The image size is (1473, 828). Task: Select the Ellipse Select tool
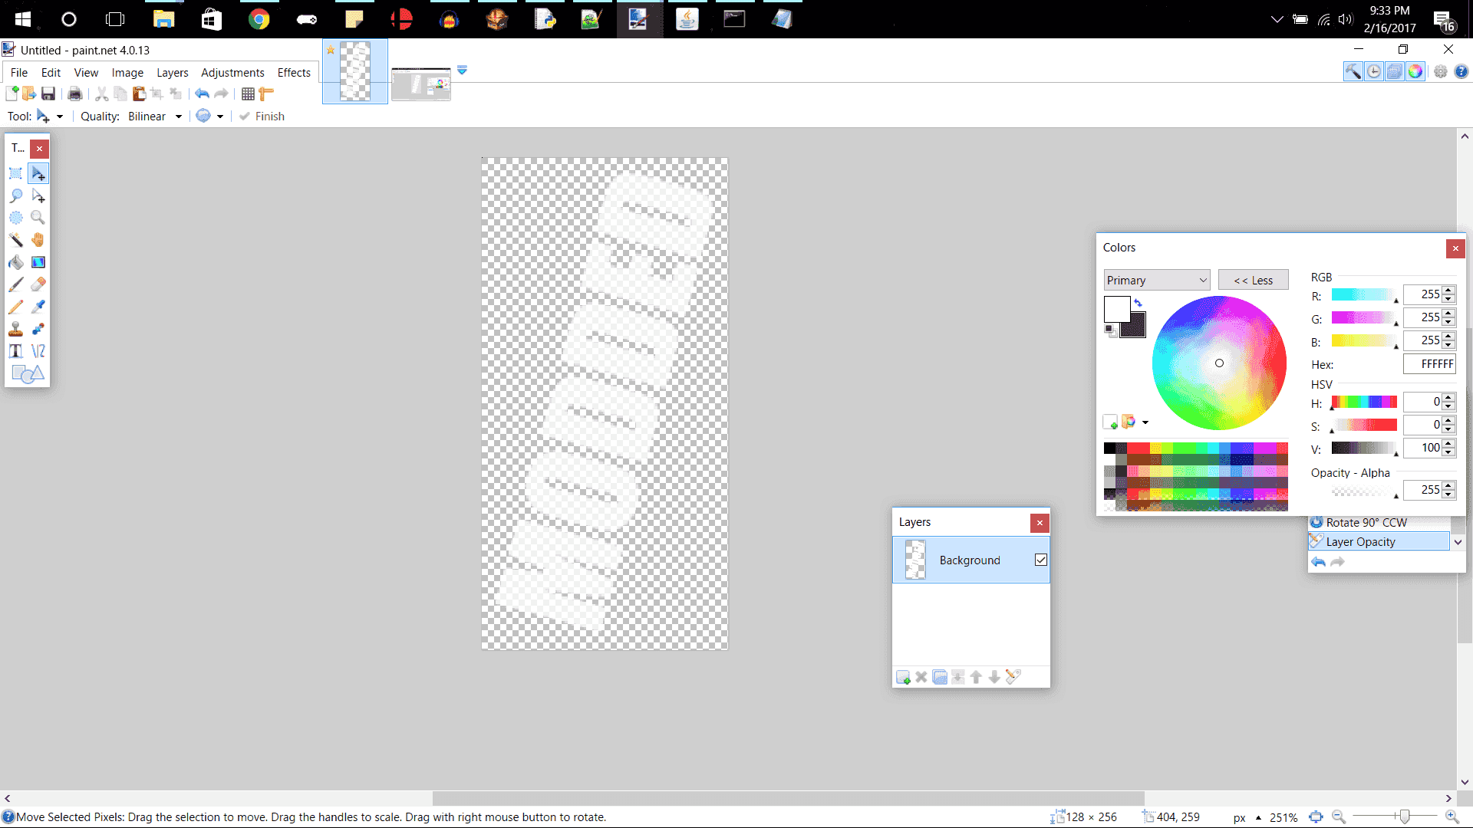click(15, 218)
